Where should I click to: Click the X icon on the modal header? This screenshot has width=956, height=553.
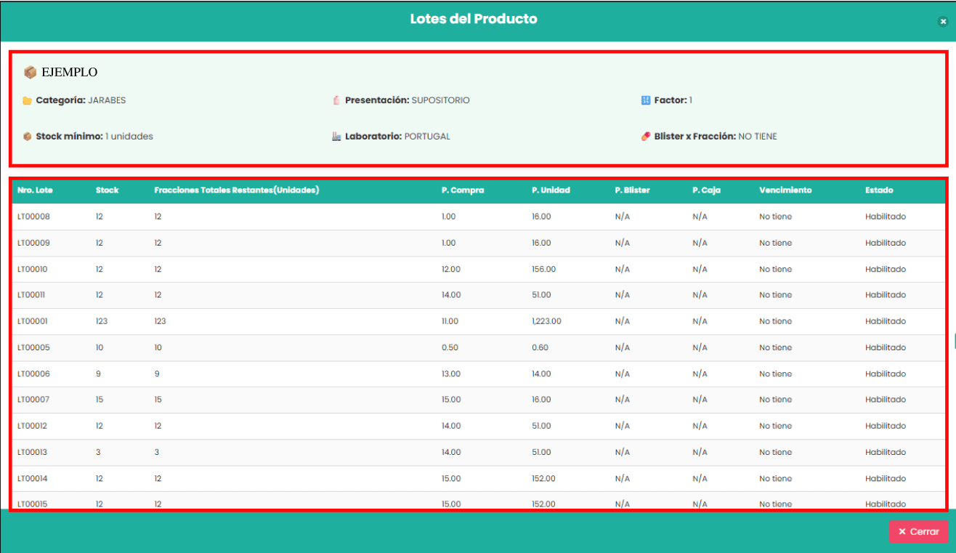942,21
